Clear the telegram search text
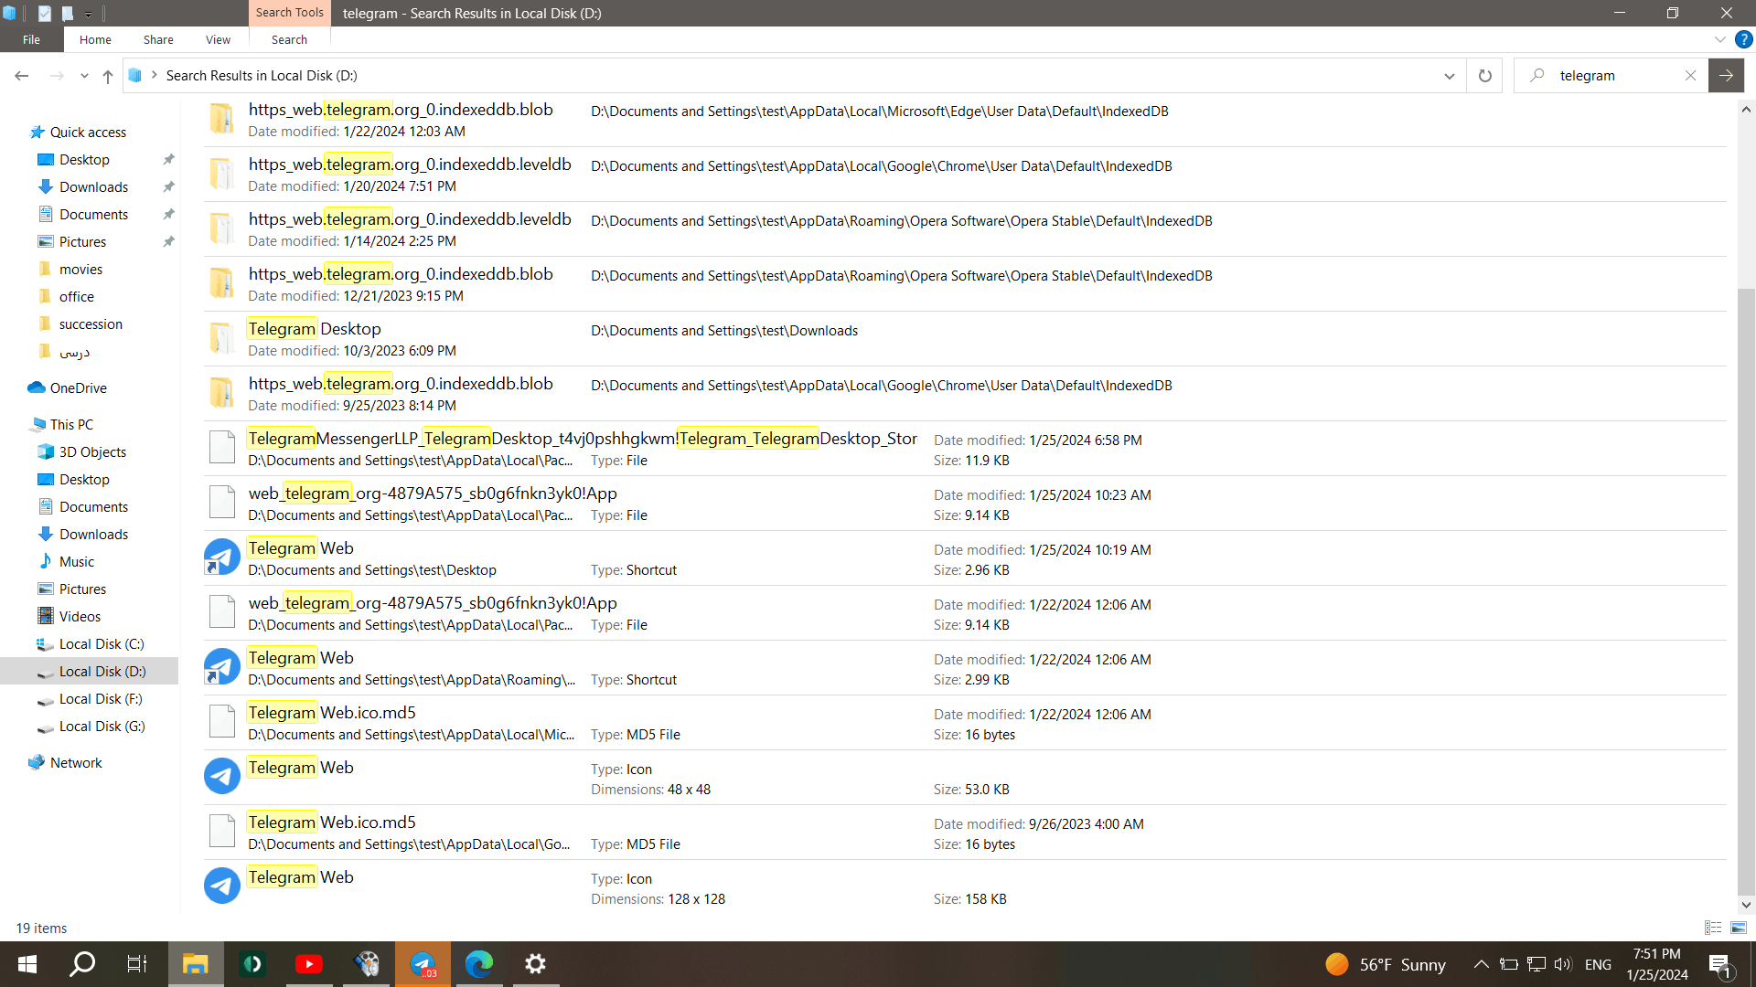The width and height of the screenshot is (1756, 987). tap(1690, 76)
